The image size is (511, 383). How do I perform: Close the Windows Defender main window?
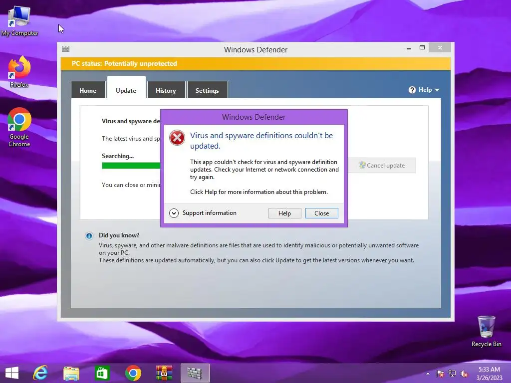click(x=440, y=48)
